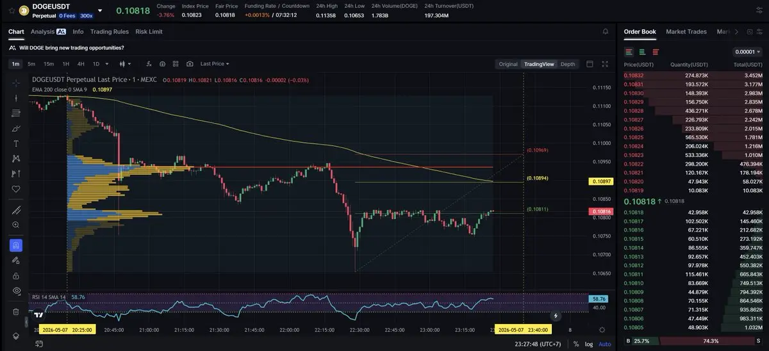Open the chart time tool beside fx

tap(163, 64)
